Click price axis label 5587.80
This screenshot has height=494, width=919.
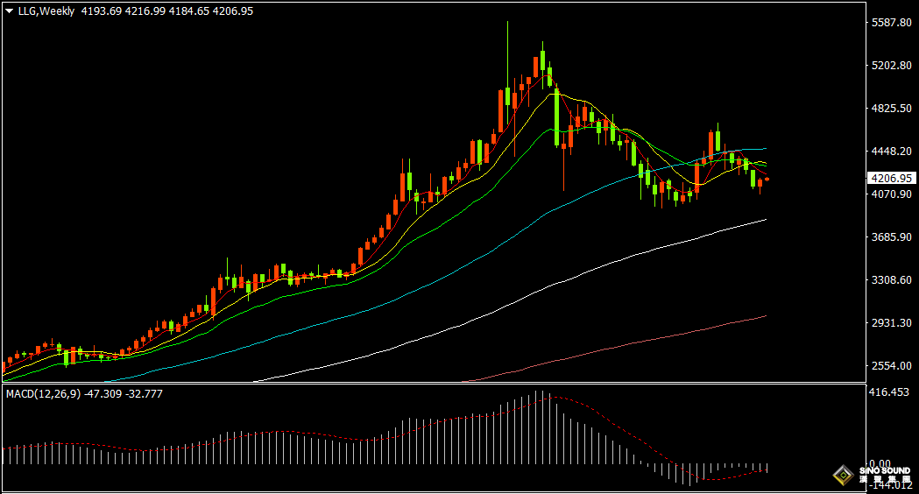(892, 22)
